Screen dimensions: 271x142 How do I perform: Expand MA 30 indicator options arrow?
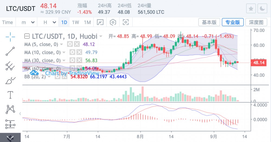64,61
